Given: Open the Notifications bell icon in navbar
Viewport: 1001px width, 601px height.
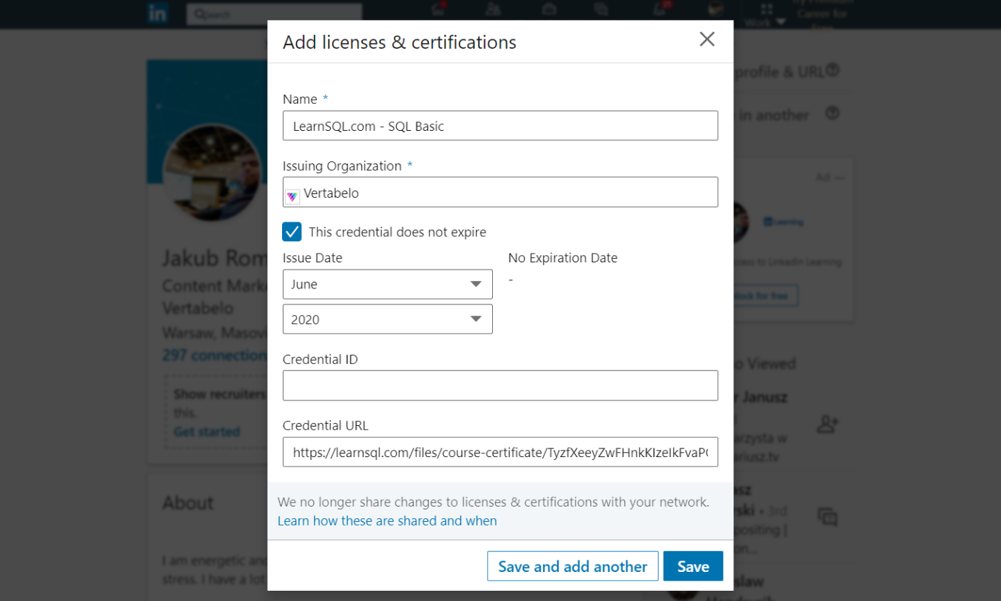Looking at the screenshot, I should click(x=659, y=9).
